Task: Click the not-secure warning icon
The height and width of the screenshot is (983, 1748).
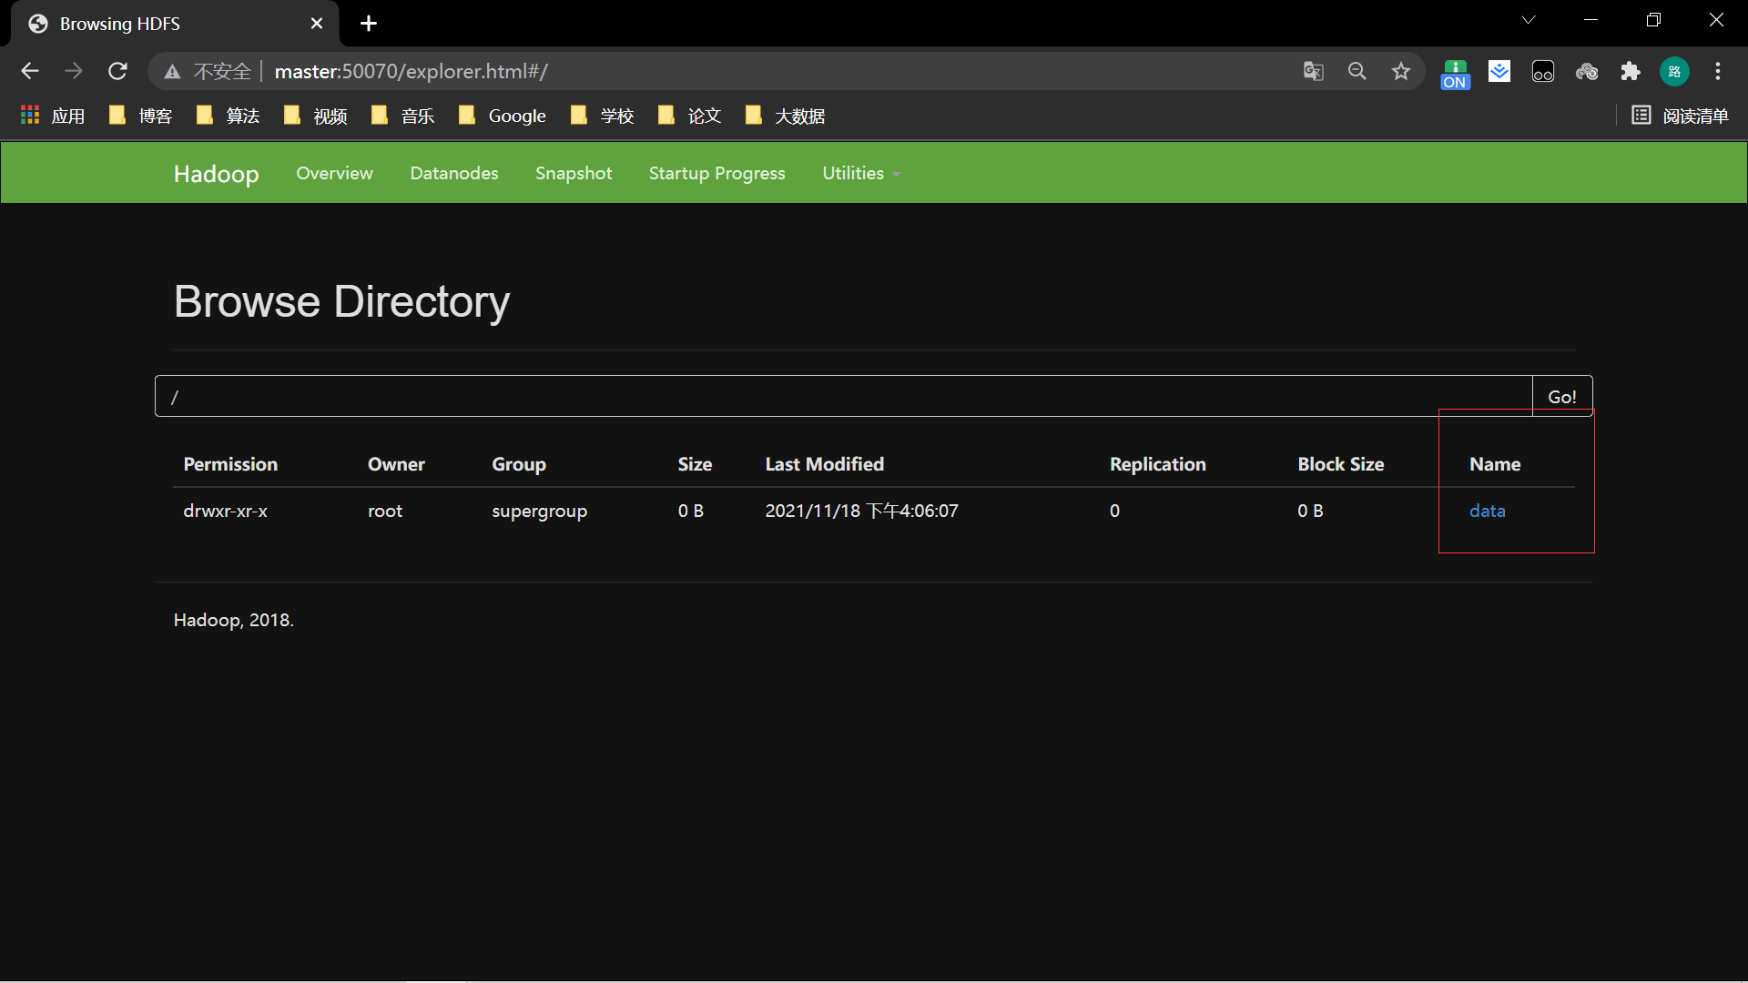Action: point(172,72)
